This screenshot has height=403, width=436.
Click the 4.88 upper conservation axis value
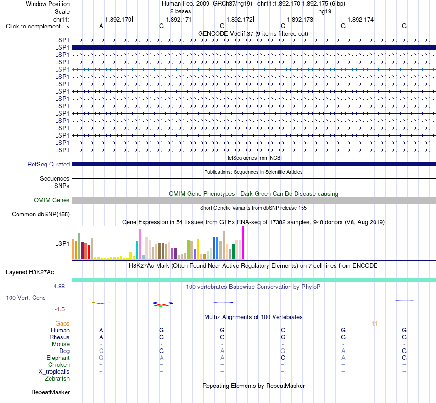click(x=59, y=287)
